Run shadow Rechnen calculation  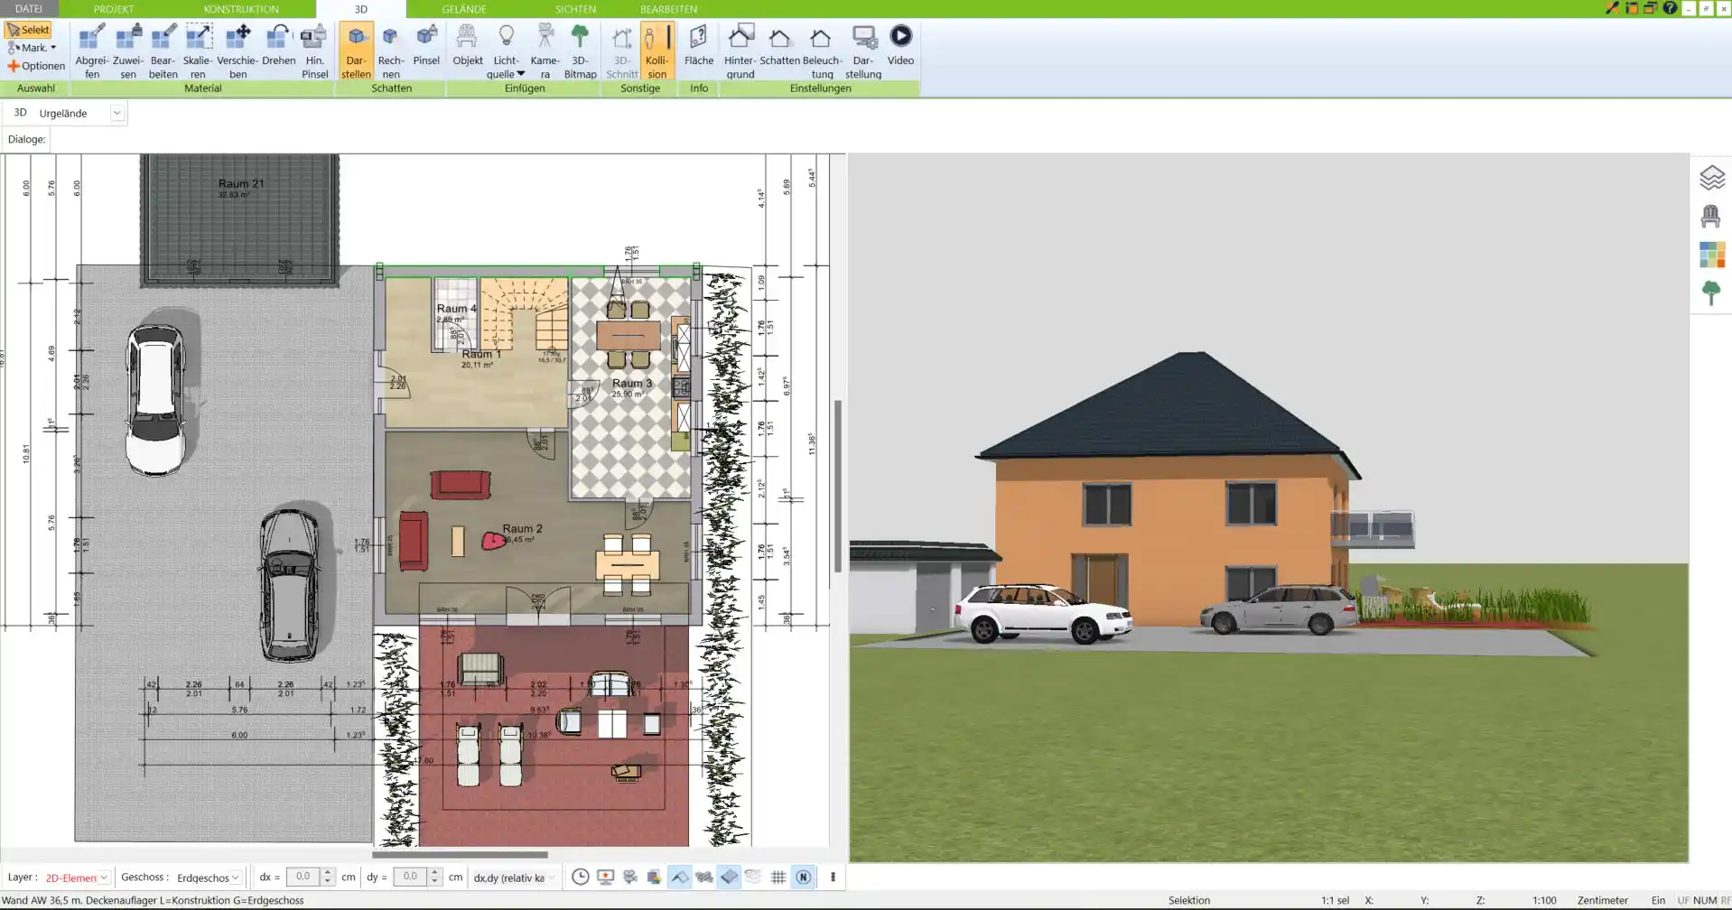[x=391, y=52]
